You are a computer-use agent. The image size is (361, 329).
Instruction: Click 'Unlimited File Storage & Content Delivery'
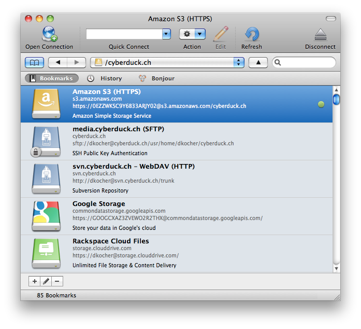point(124,265)
